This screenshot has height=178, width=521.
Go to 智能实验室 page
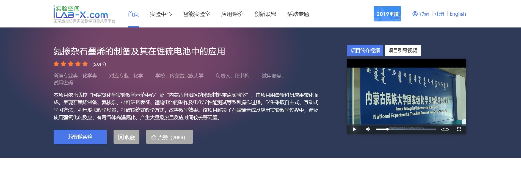click(x=196, y=14)
